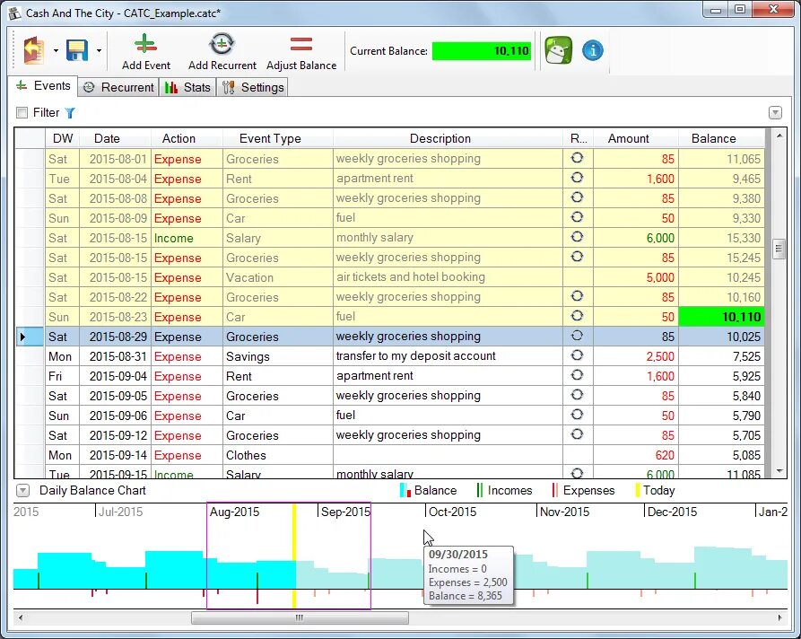Click the Nov-2015 label on chart timeline
This screenshot has height=639, width=801.
[564, 512]
